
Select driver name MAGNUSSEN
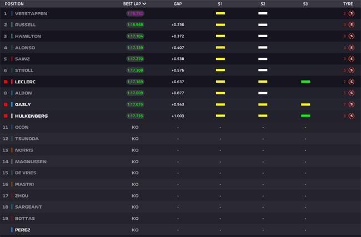pos(31,162)
